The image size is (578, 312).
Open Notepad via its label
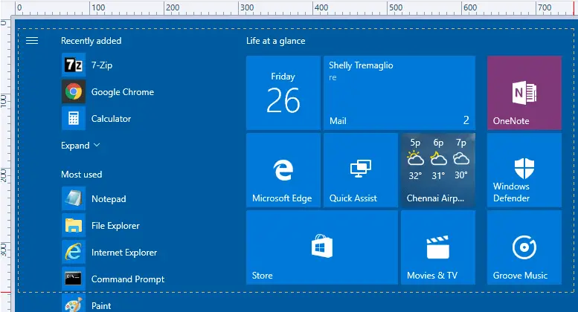(109, 198)
